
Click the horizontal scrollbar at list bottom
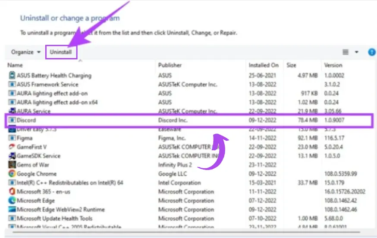pyautogui.click(x=186, y=232)
